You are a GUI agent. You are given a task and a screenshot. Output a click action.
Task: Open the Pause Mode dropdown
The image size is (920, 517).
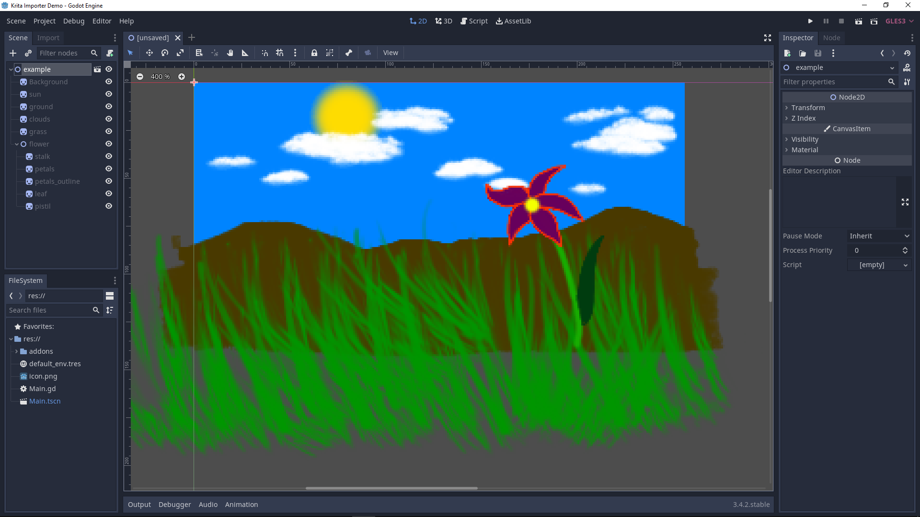879,236
